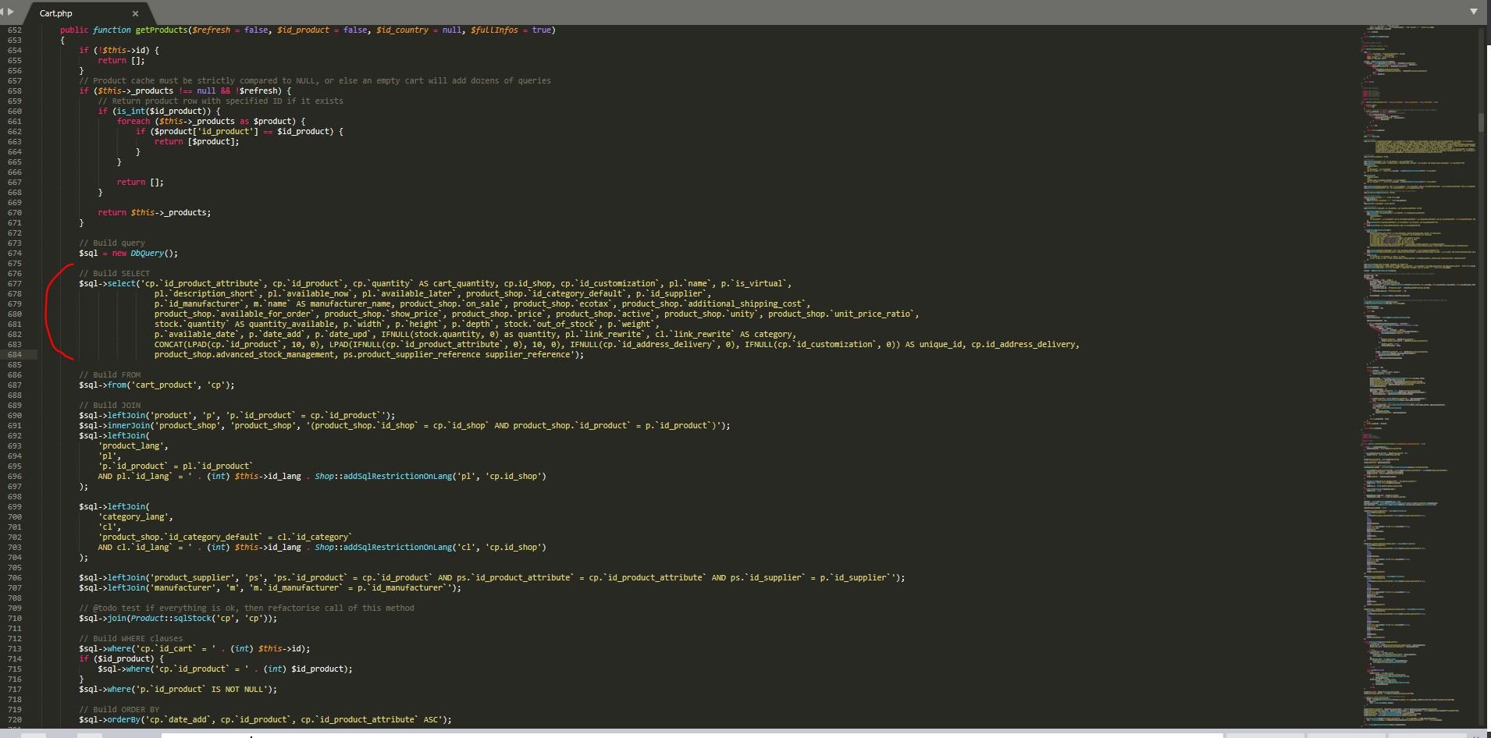Screen dimensions: 1491x738
Task: Click line number 720 in the gutter
Action: coord(15,720)
